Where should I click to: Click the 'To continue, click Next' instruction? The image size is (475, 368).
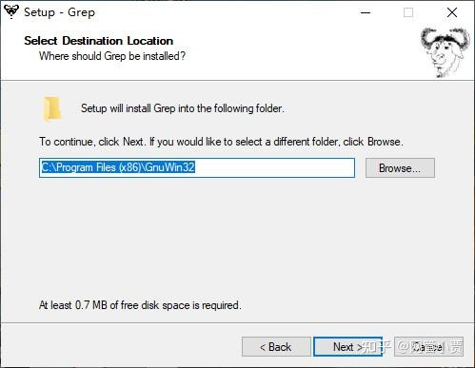pos(221,142)
